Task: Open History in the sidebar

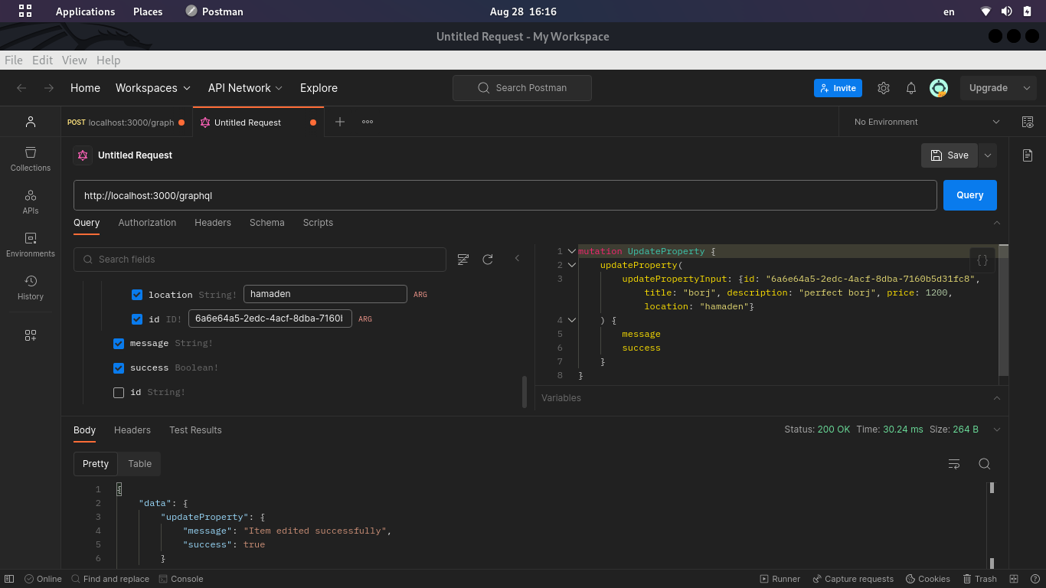Action: pos(31,288)
